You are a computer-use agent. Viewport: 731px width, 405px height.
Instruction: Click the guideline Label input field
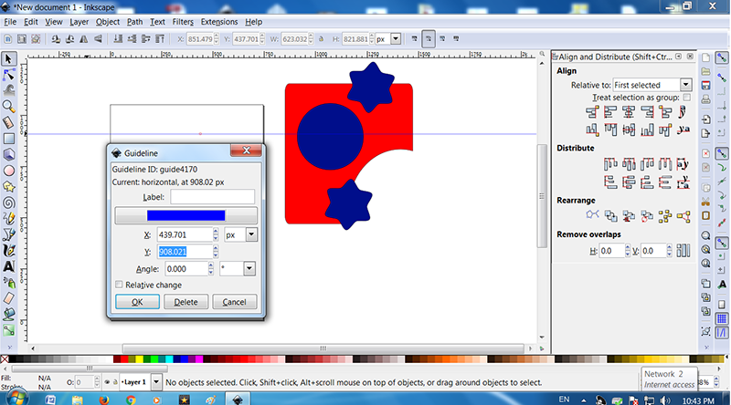(x=212, y=197)
